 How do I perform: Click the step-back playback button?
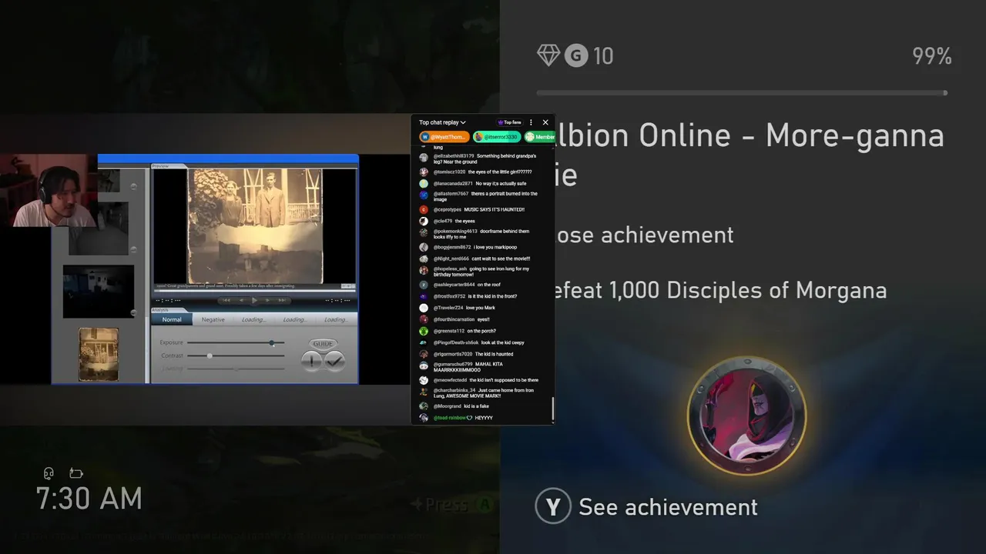[241, 300]
